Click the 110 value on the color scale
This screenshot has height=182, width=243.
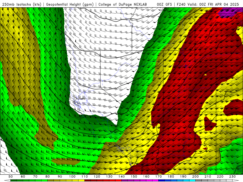pyautogui.click(x=85, y=177)
